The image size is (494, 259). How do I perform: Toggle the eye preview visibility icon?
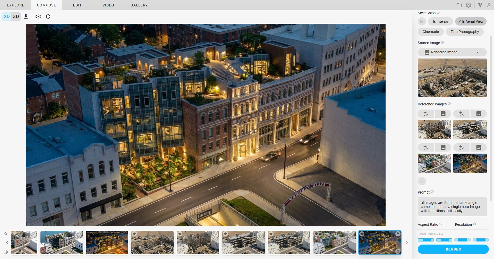[38, 16]
